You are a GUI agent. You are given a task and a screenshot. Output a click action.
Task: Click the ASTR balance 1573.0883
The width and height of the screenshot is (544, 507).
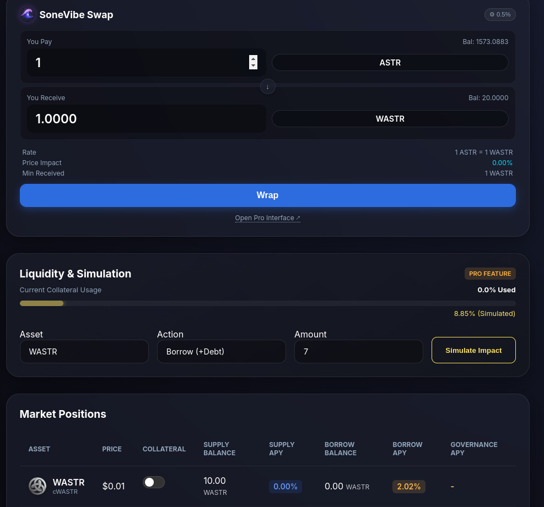(485, 42)
